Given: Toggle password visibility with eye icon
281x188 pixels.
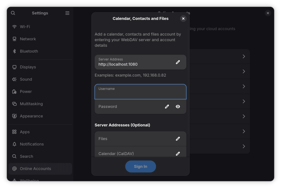Looking at the screenshot, I should click(178, 106).
